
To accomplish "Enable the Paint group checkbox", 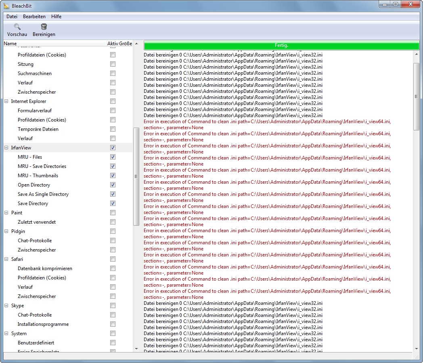I will [113, 213].
